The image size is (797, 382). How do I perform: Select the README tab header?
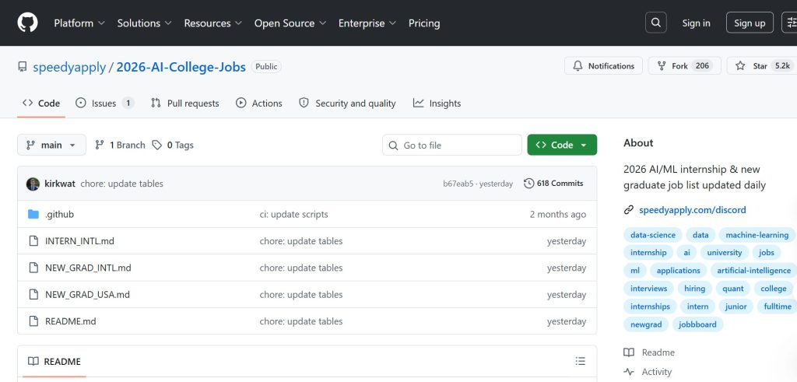pyautogui.click(x=54, y=361)
